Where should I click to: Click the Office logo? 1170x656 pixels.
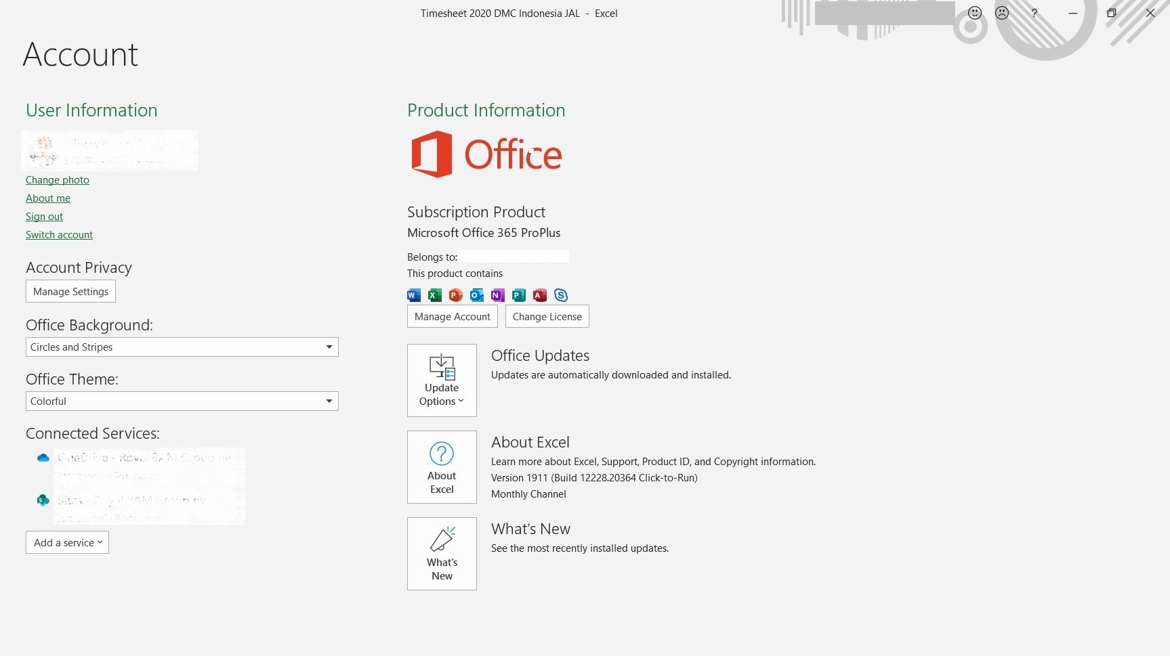point(486,154)
